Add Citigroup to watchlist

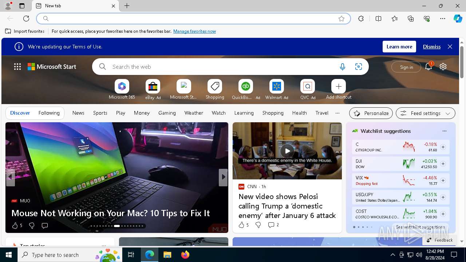tap(443, 147)
